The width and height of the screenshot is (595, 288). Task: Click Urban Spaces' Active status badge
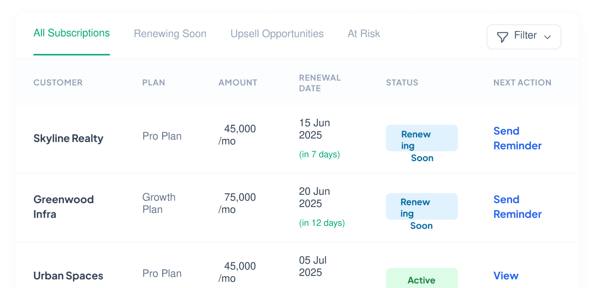[x=421, y=279]
